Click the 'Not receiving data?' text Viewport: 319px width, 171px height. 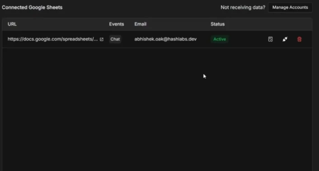coord(243,8)
